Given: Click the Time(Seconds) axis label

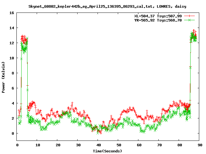Looking at the screenshot, I should click(107, 151).
